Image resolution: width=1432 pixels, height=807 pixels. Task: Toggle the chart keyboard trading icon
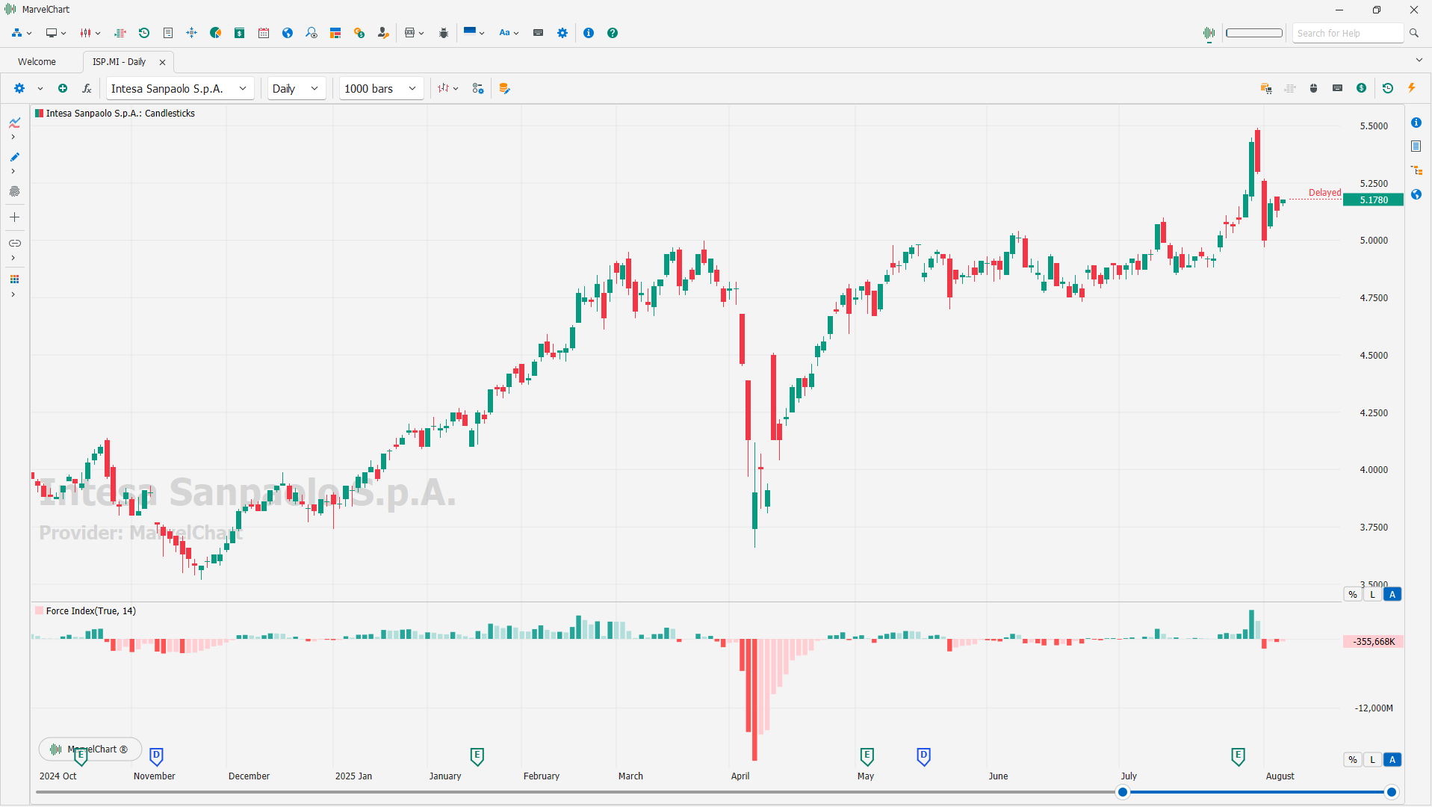click(1338, 88)
